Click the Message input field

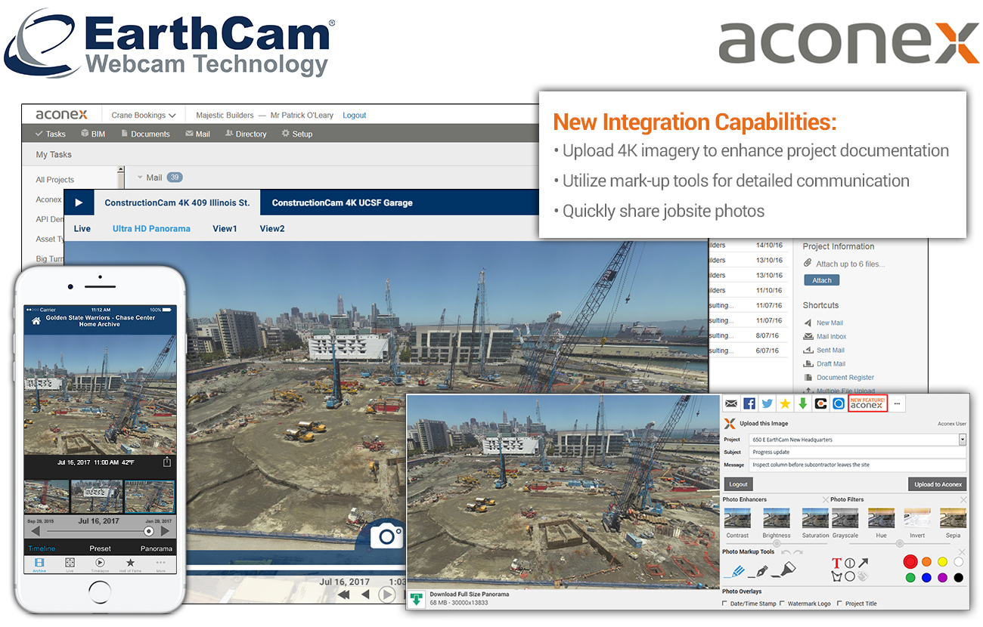click(x=858, y=465)
